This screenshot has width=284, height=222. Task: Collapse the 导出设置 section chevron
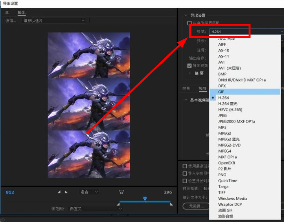tap(186, 15)
